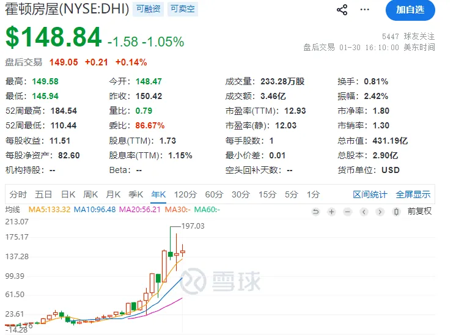Click the price $148.84
The image size is (456, 335).
tap(54, 37)
